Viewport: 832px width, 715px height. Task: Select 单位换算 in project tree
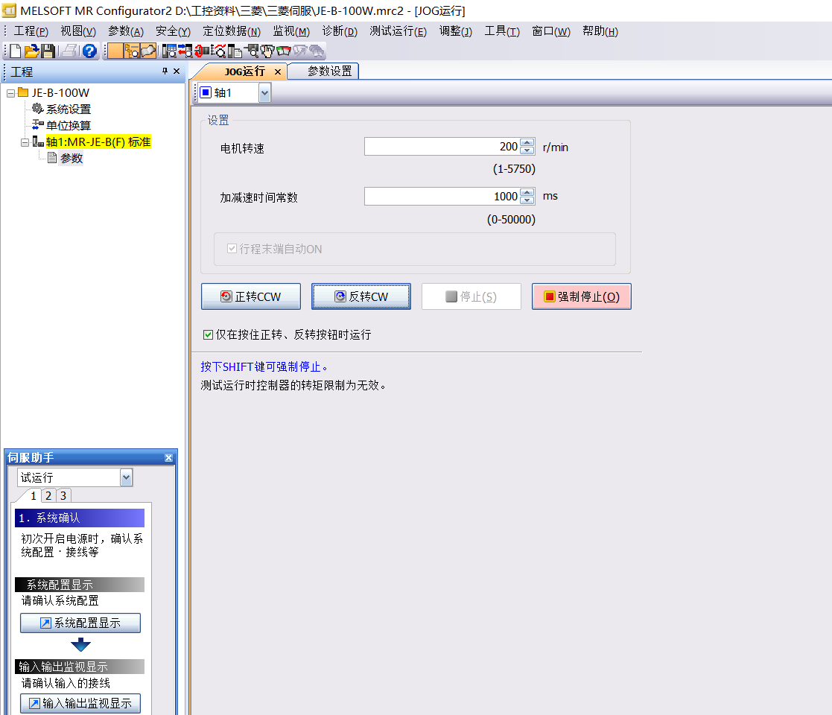pos(68,126)
